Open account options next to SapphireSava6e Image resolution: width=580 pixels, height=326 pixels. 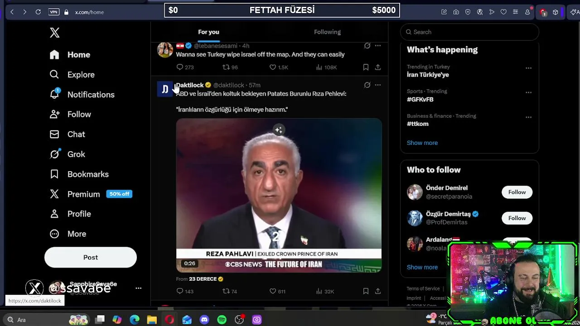[139, 288]
